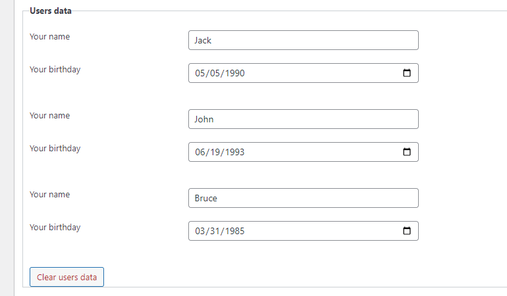This screenshot has height=296, width=507.
Task: Select day segment of the 05/05/1990 date
Action: (215, 74)
